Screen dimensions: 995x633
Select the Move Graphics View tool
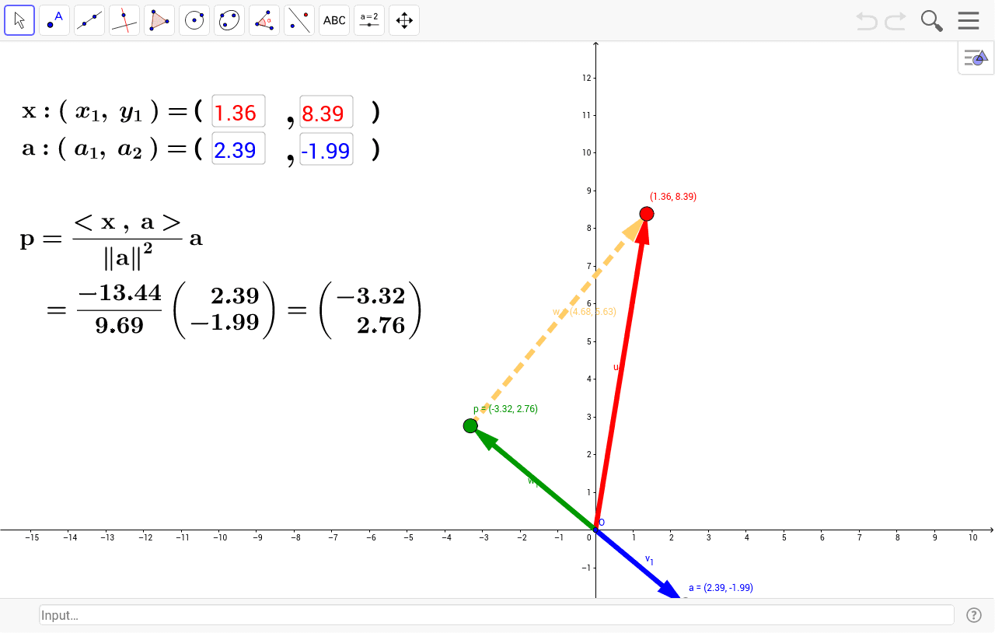point(403,20)
